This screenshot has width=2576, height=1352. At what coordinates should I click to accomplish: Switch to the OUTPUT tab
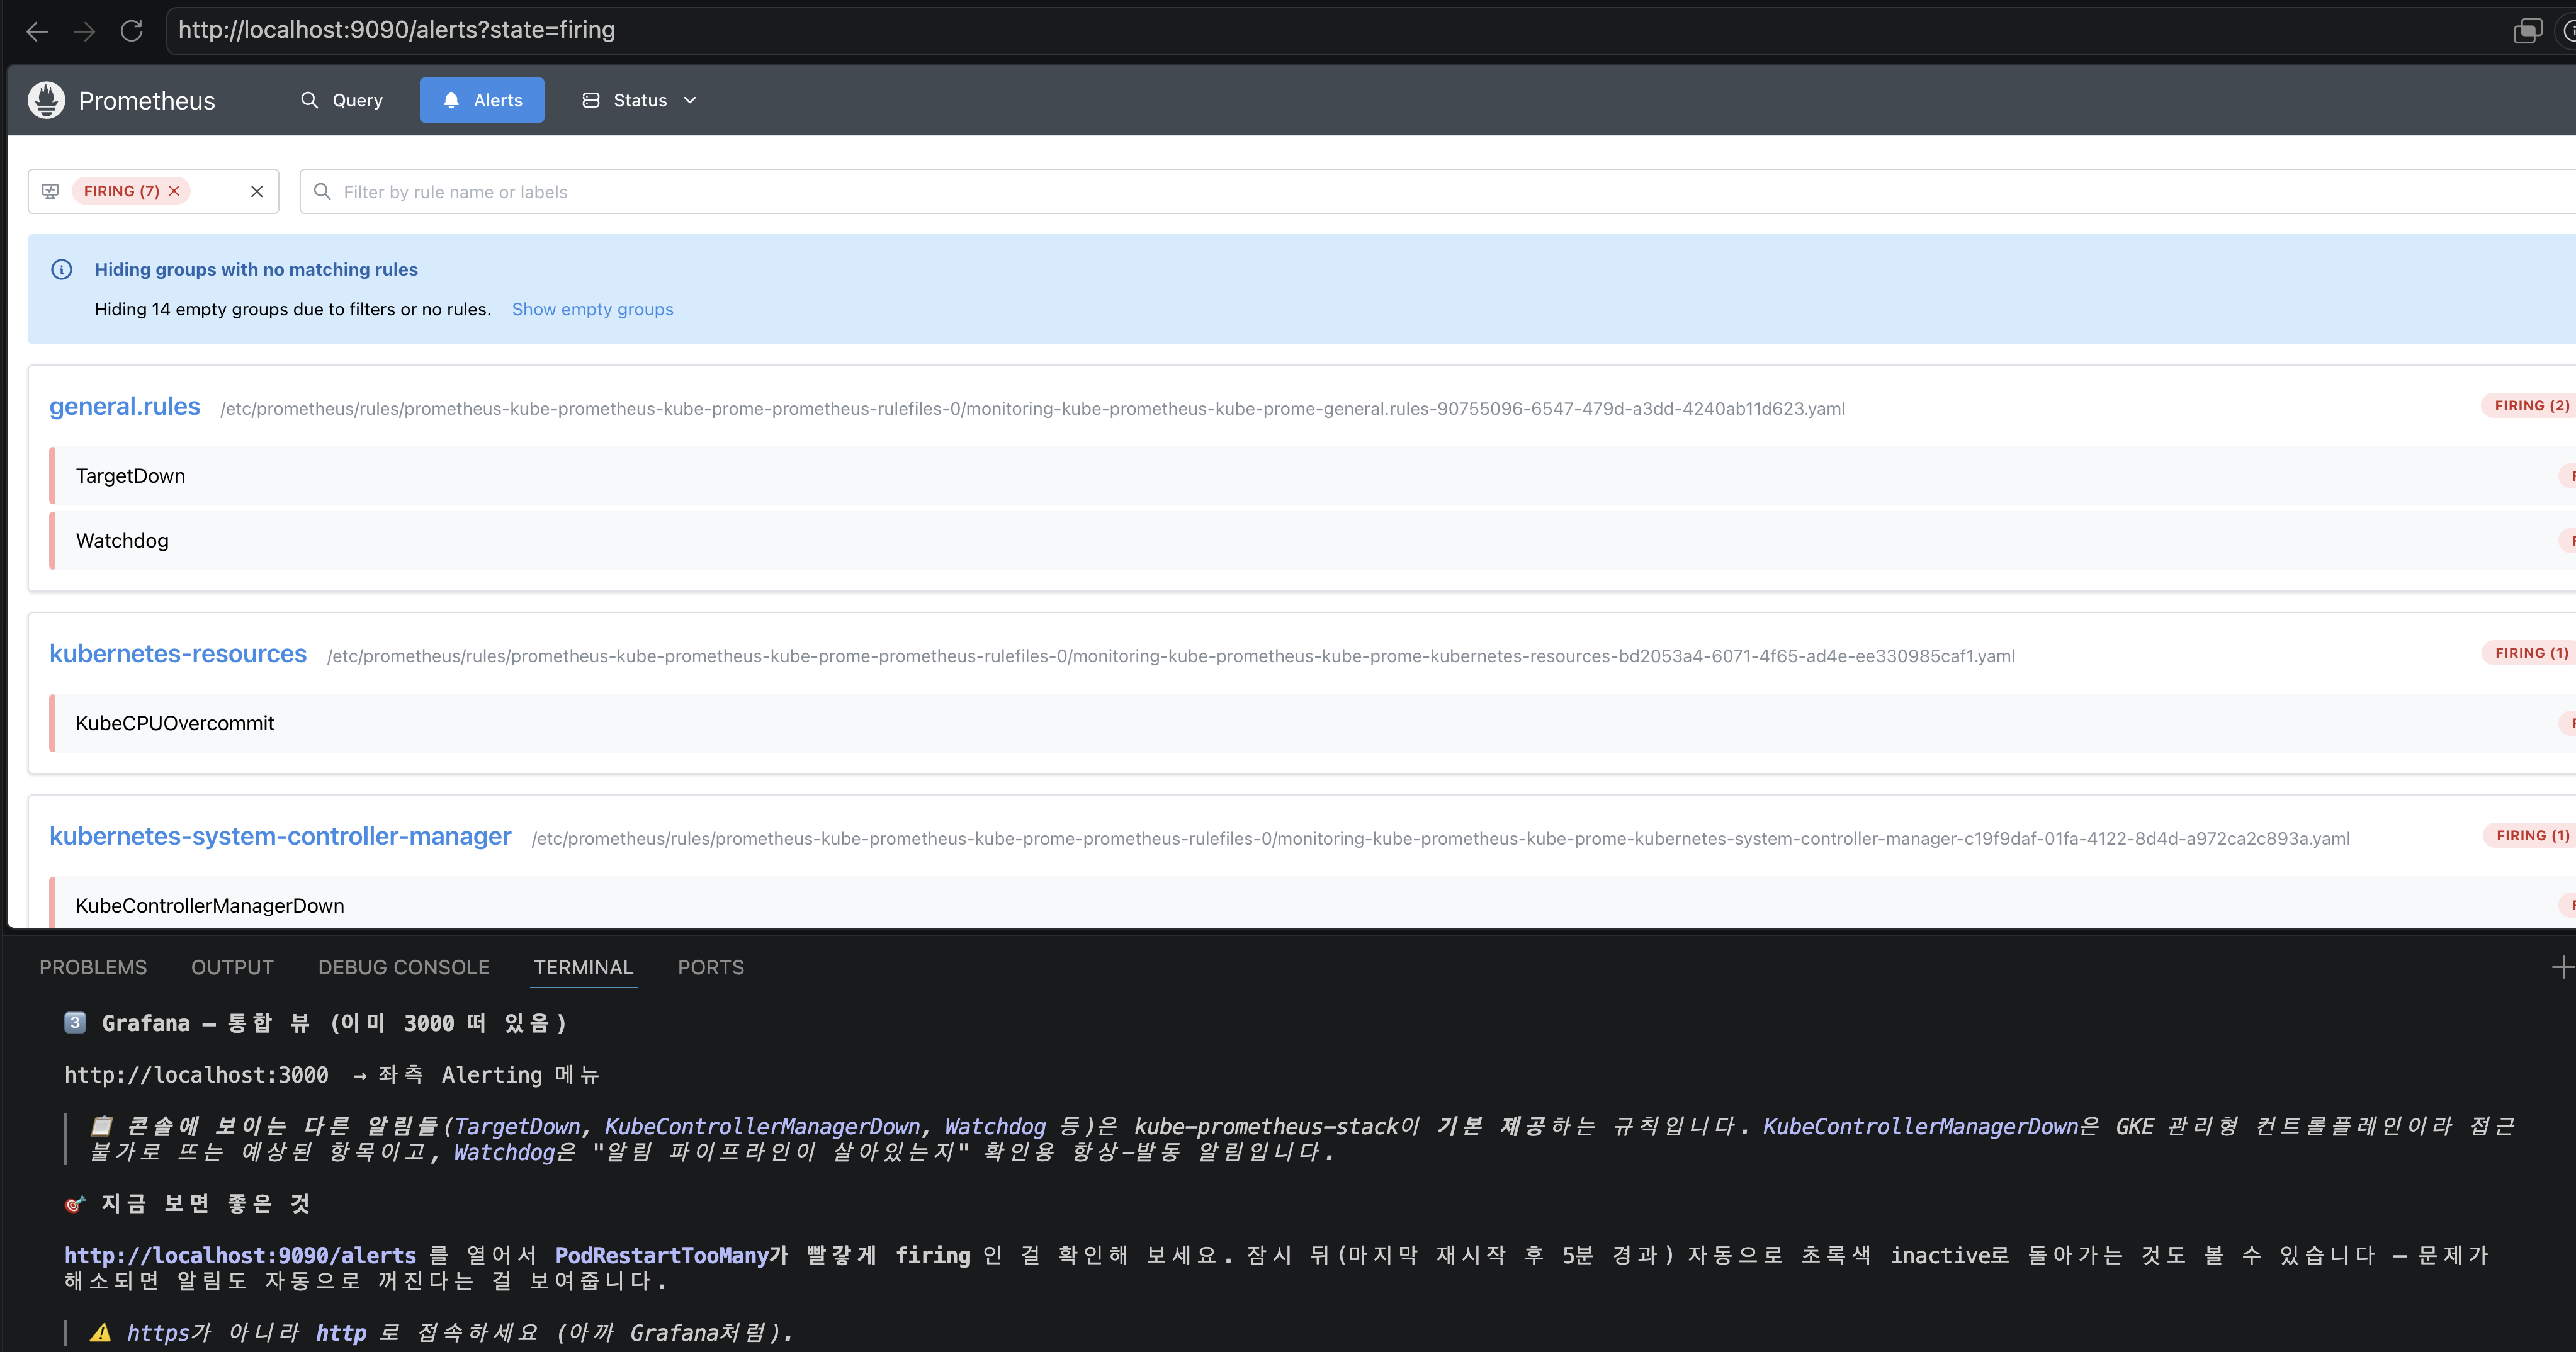click(x=232, y=967)
